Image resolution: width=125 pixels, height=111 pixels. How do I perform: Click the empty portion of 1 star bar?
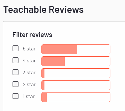78,97
